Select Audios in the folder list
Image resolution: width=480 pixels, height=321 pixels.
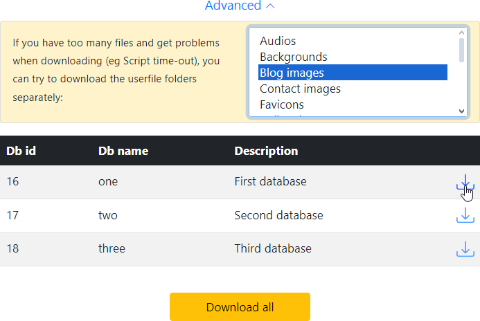pos(278,41)
